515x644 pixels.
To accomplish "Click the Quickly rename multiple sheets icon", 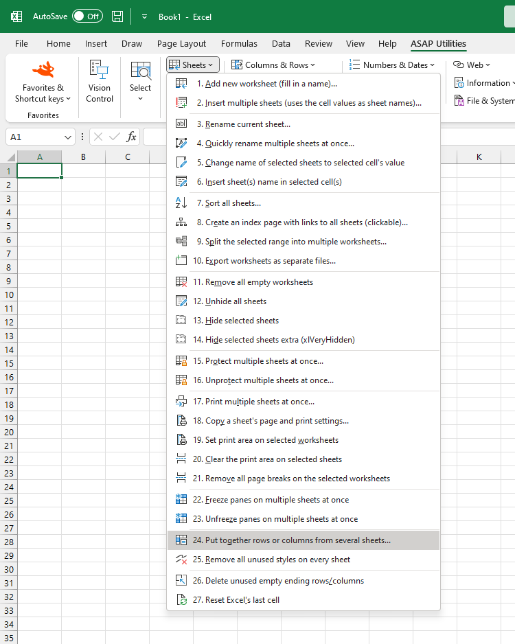I will 181,143.
